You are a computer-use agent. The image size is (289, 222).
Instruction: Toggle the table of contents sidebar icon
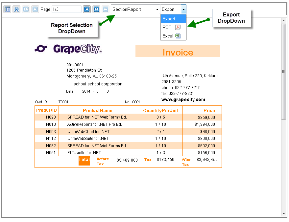point(7,9)
